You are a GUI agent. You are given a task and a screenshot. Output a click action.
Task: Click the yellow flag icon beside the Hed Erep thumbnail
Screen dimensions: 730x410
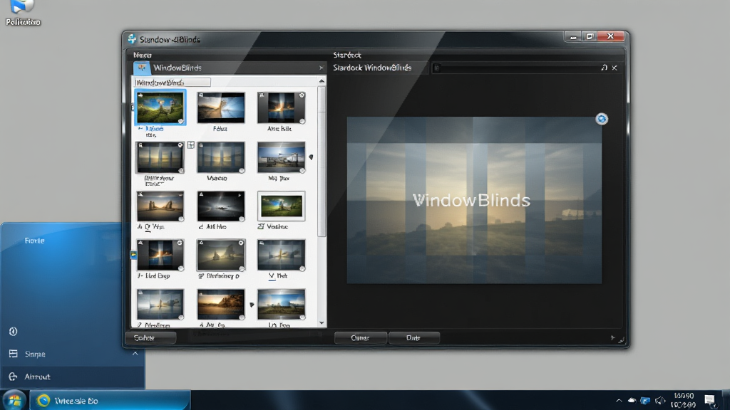(133, 255)
